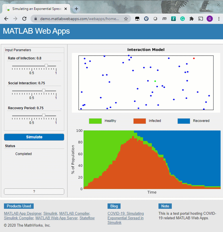Click the Simulate button

pyautogui.click(x=34, y=137)
